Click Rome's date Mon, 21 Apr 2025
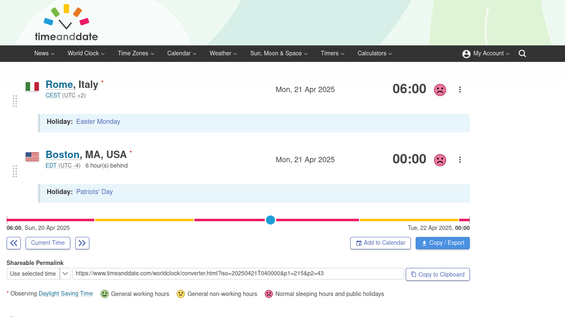 [305, 90]
